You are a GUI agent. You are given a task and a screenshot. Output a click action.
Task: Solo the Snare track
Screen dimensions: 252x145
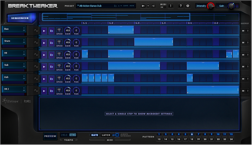24,40
